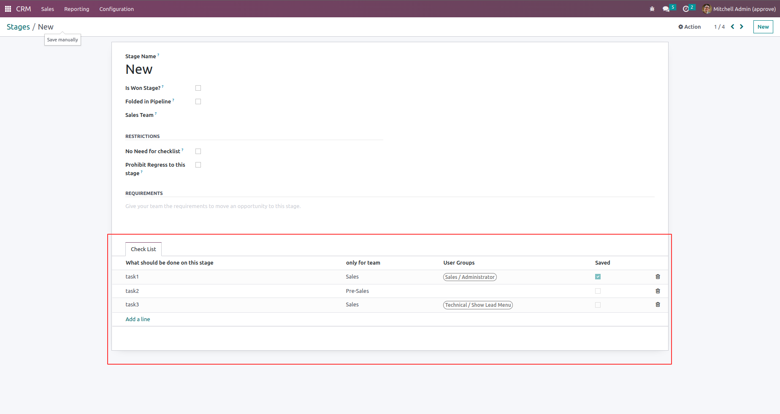Screen dimensions: 780x414
Task: Delete the task3 row with trash icon
Action: [658, 305]
